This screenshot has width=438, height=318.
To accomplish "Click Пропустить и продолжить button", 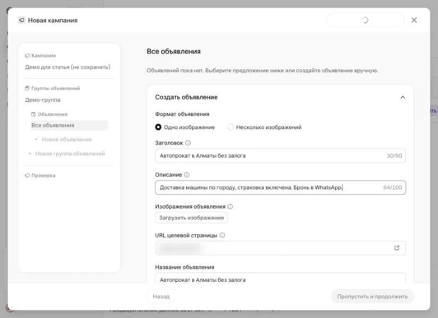I will (372, 297).
